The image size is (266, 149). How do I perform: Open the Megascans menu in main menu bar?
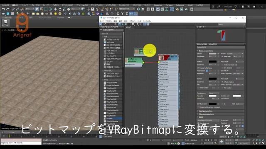coord(158,5)
